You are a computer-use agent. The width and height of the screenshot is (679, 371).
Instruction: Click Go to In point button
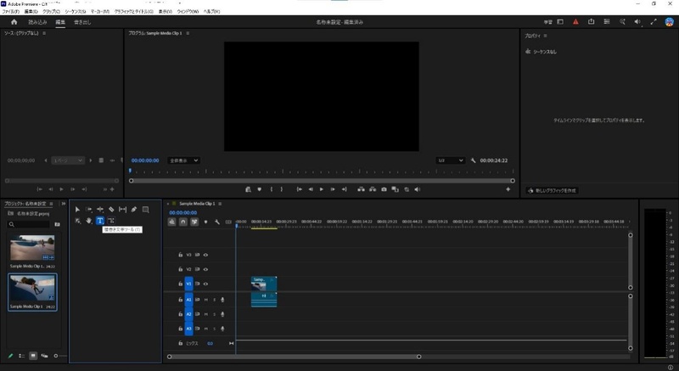[299, 189]
